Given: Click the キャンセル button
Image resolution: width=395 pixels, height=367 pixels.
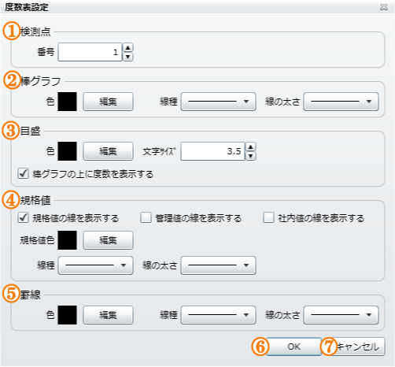Looking at the screenshot, I should (x=357, y=347).
